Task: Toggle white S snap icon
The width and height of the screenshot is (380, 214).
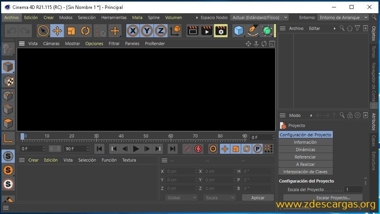Action: coord(8,184)
